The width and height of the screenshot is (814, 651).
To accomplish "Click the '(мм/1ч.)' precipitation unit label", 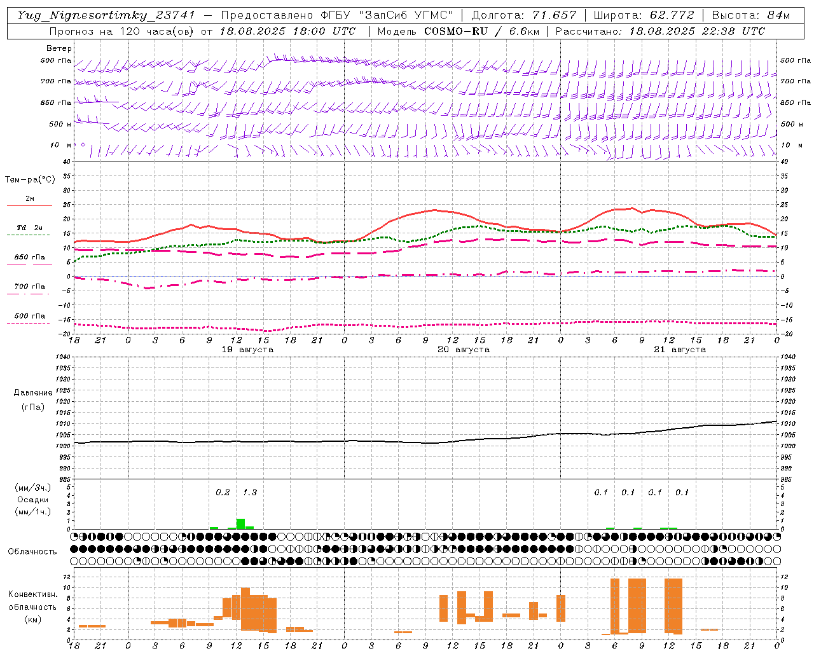I will click(33, 512).
